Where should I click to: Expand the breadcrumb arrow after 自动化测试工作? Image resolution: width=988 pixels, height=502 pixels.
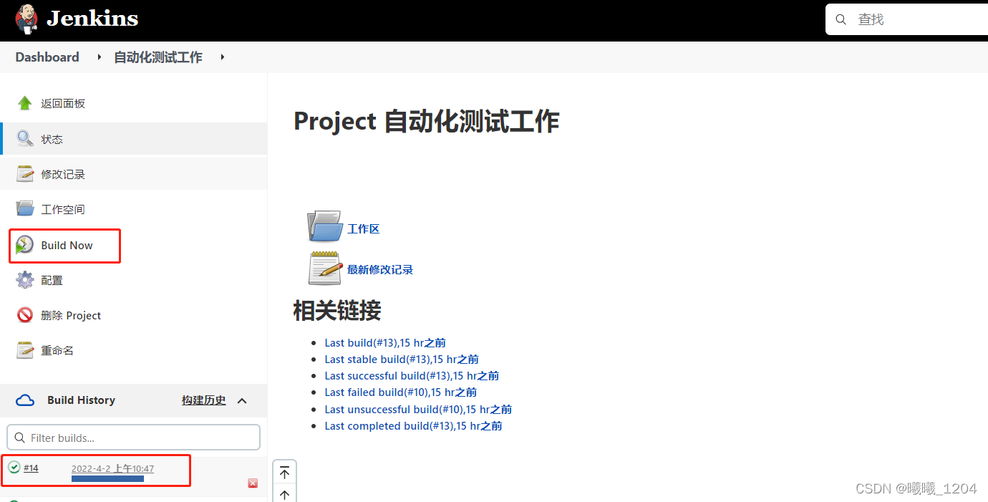tap(222, 57)
